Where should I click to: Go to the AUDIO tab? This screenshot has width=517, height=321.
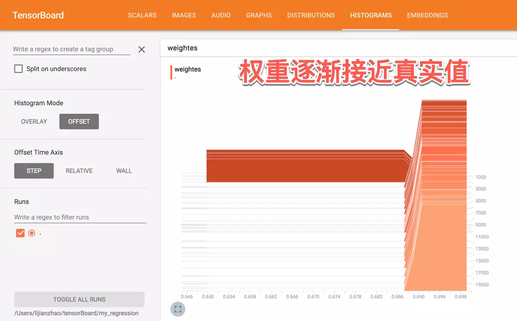coord(221,15)
